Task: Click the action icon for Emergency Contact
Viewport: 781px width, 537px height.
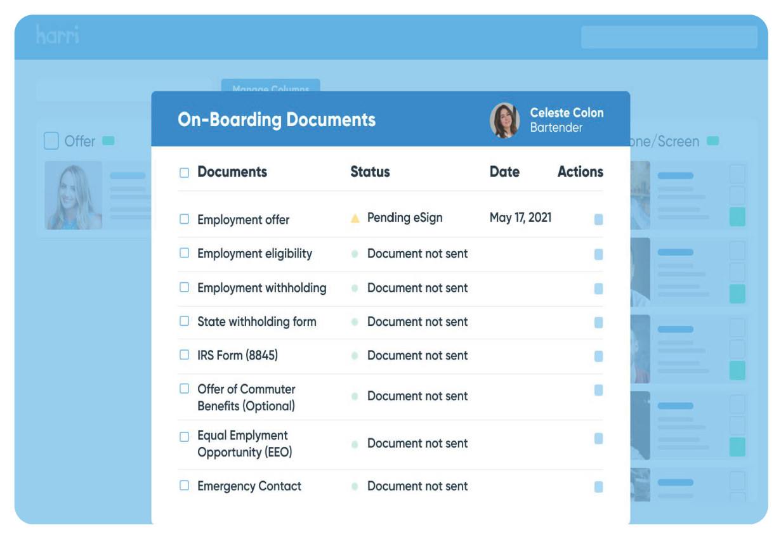Action: (598, 487)
